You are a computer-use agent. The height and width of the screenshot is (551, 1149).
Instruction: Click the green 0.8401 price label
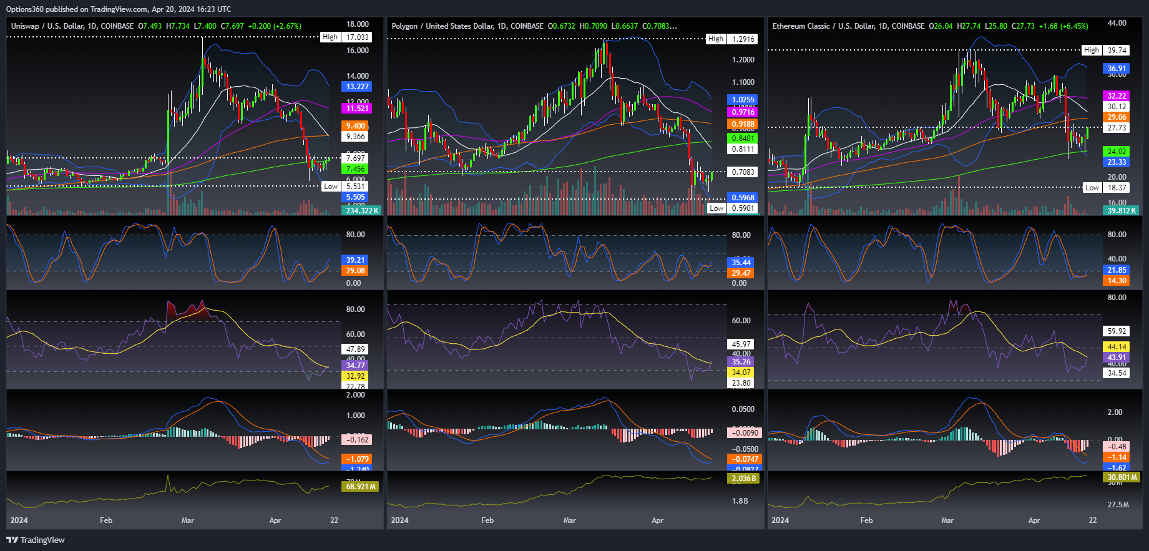click(x=743, y=139)
